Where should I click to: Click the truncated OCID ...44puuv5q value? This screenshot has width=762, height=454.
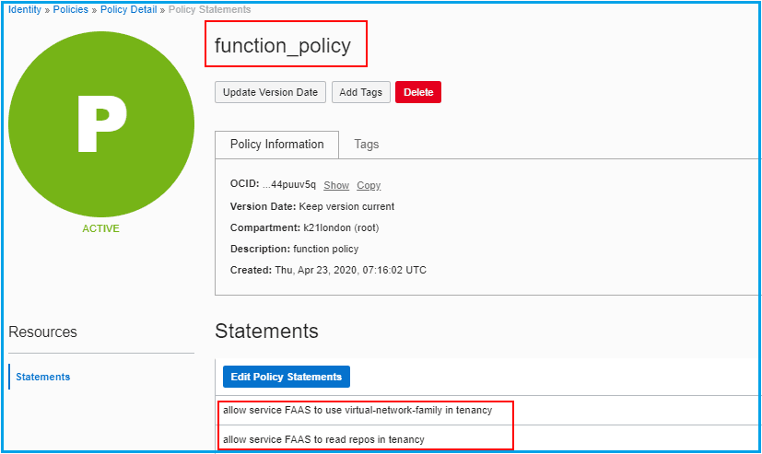(x=289, y=184)
